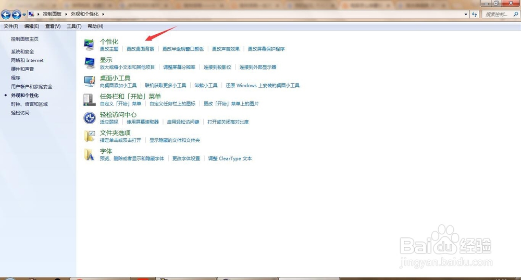Open the 任务栏和「开始」菜单 icon
The image size is (521, 280).
(89, 99)
